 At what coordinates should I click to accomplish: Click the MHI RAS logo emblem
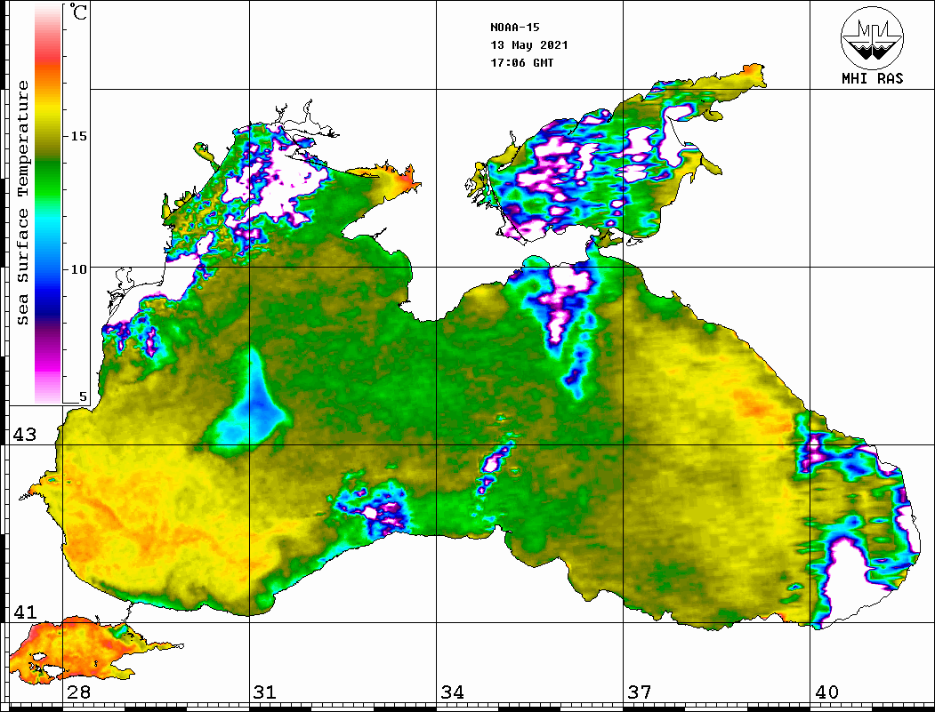point(873,38)
